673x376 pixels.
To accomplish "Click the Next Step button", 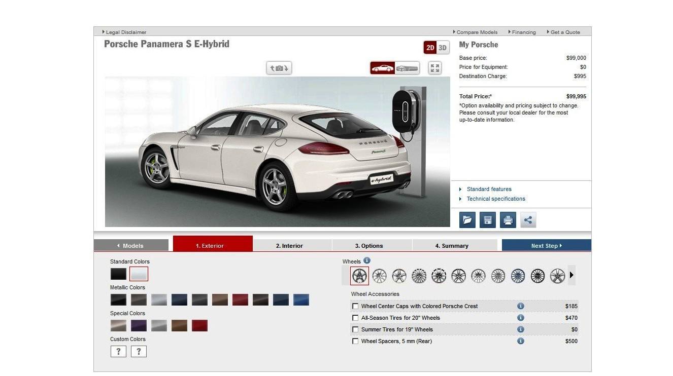I will point(547,245).
